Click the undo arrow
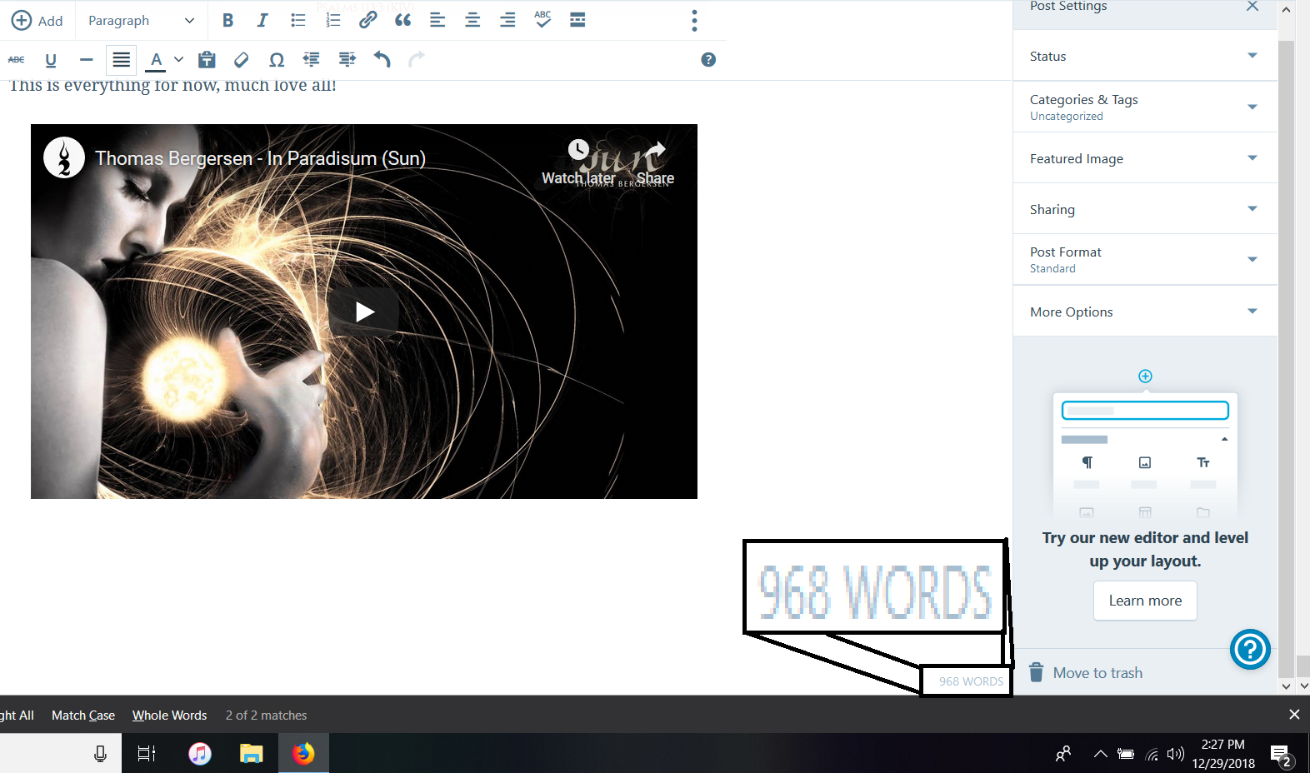 coord(382,59)
